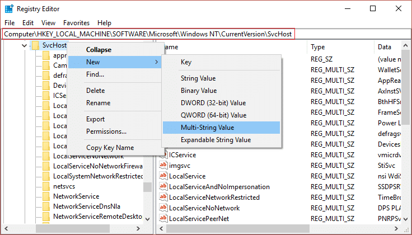Viewport: 412px width, 235px height.
Task: Click the NetworkService folder icon
Action: tap(46, 196)
